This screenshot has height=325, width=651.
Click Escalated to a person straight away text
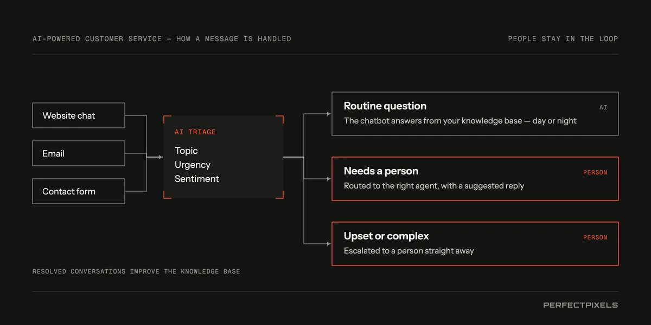point(409,251)
